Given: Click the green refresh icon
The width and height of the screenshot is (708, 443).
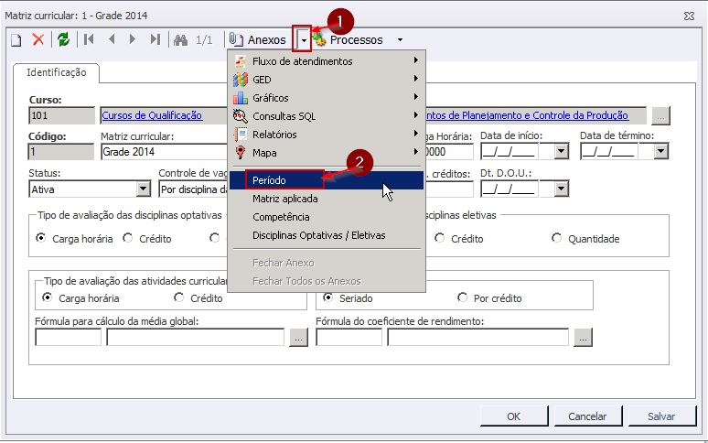Looking at the screenshot, I should pos(63,39).
